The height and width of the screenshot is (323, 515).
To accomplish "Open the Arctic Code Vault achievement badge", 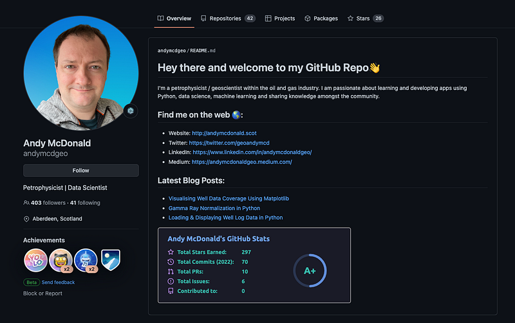I will coord(111,260).
